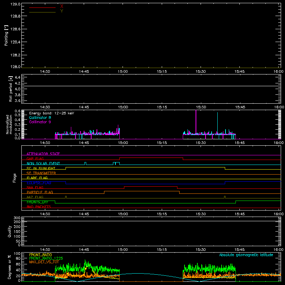
Task: Click the AAZ_FLAG pulse near 14:38
Action: 66,197
